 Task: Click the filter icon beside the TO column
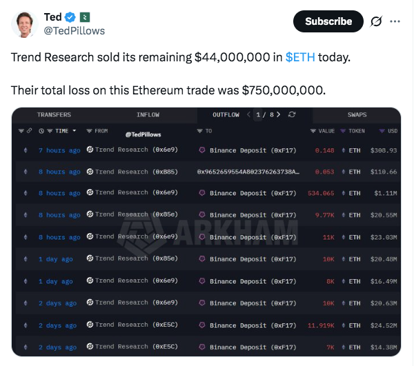[x=200, y=131]
